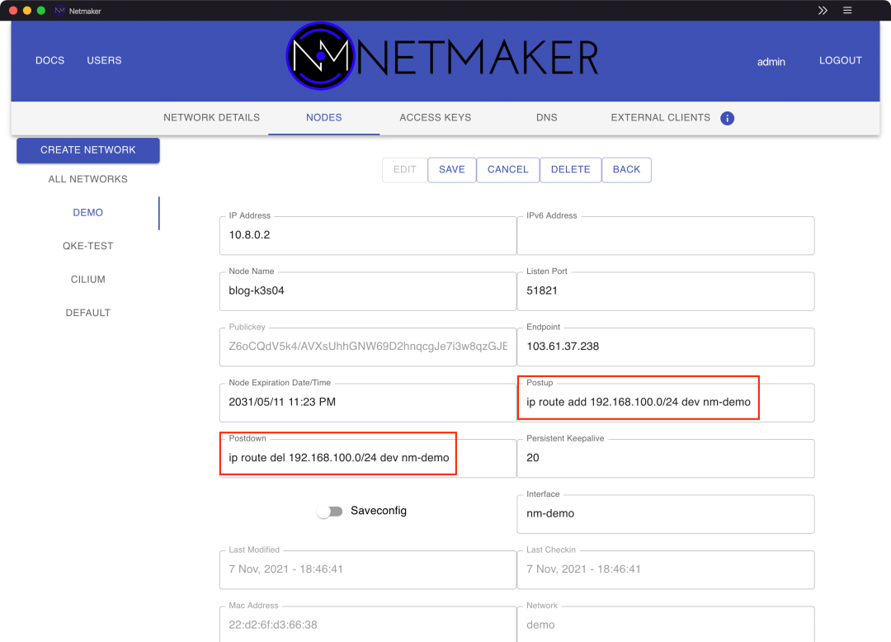Select the Nodes tab

(324, 118)
